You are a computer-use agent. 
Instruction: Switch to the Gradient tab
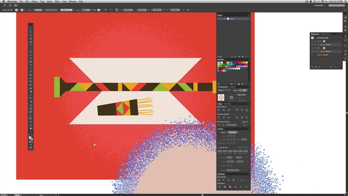tap(233, 87)
